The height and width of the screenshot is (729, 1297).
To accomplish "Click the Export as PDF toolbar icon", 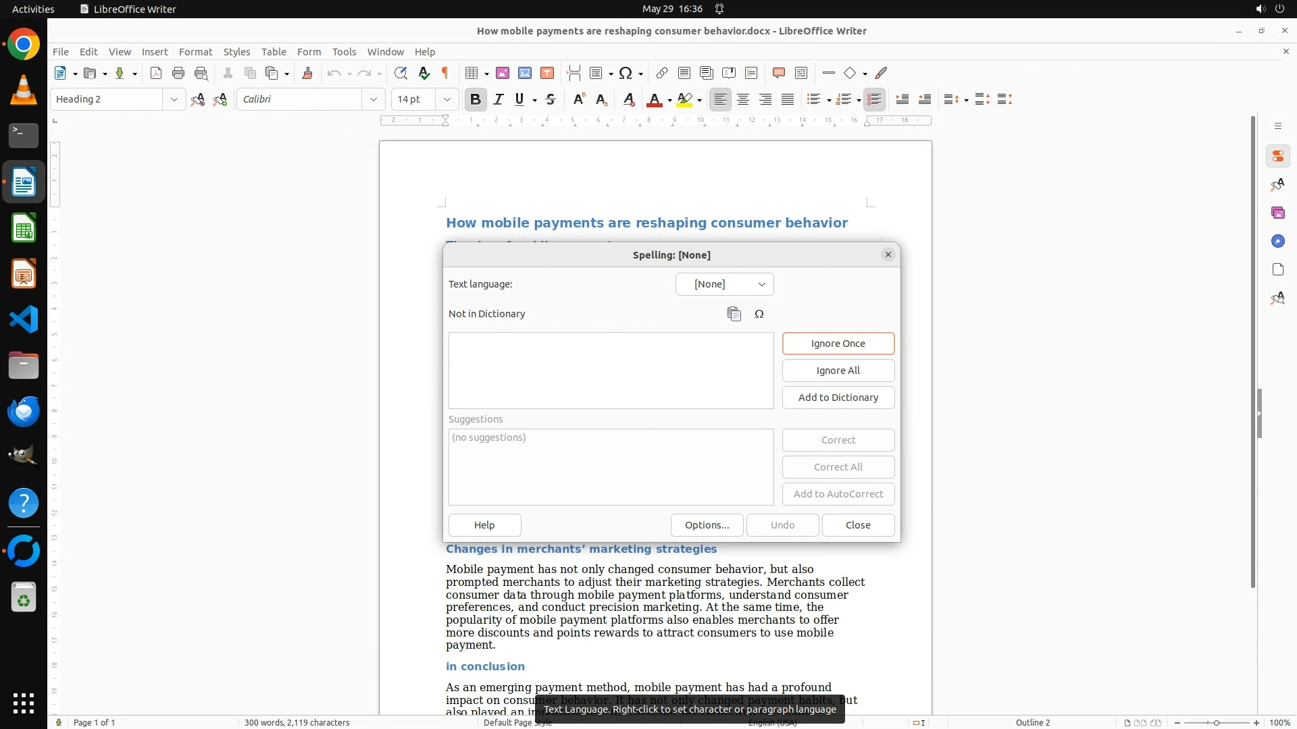I will pyautogui.click(x=156, y=73).
